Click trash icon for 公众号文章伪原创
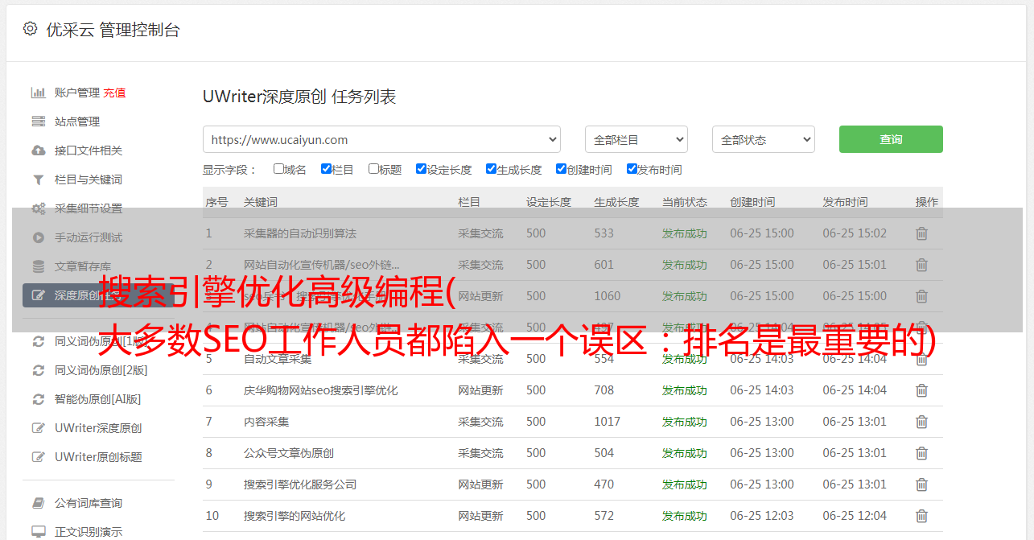Screen dimensions: 1034x540 (x=921, y=453)
